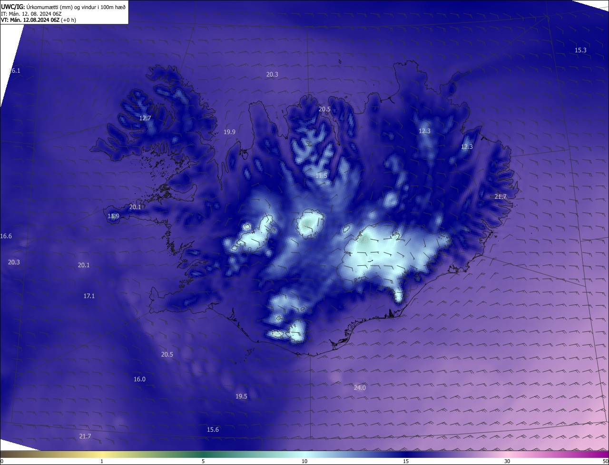Click the 19.5 value on the map
Image resolution: width=609 pixels, height=465 pixels.
coord(241,396)
